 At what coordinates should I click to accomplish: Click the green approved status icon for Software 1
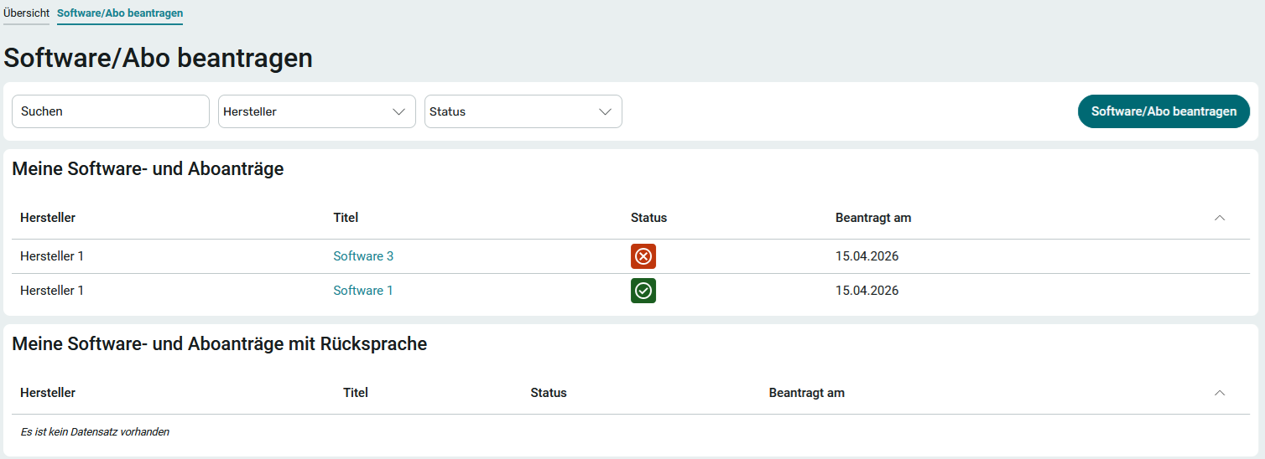(643, 291)
